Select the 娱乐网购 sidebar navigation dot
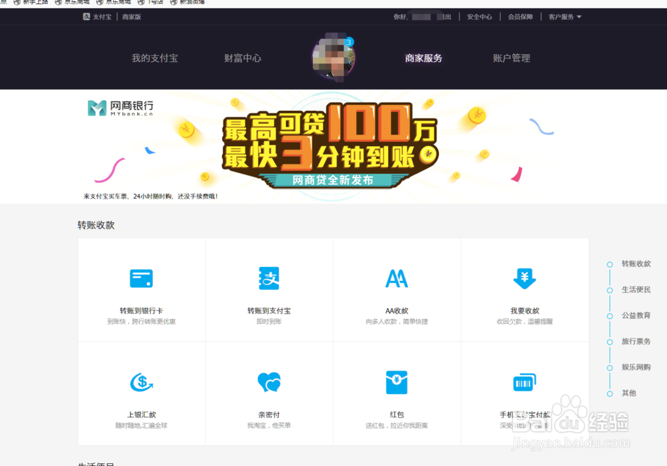The image size is (667, 466). click(x=609, y=367)
